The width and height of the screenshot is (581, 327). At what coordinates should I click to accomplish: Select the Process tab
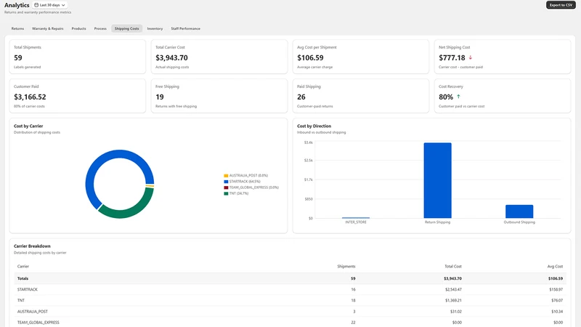pos(100,28)
